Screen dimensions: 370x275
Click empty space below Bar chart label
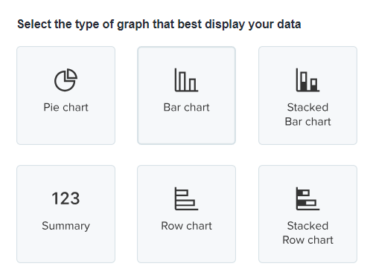(x=186, y=129)
